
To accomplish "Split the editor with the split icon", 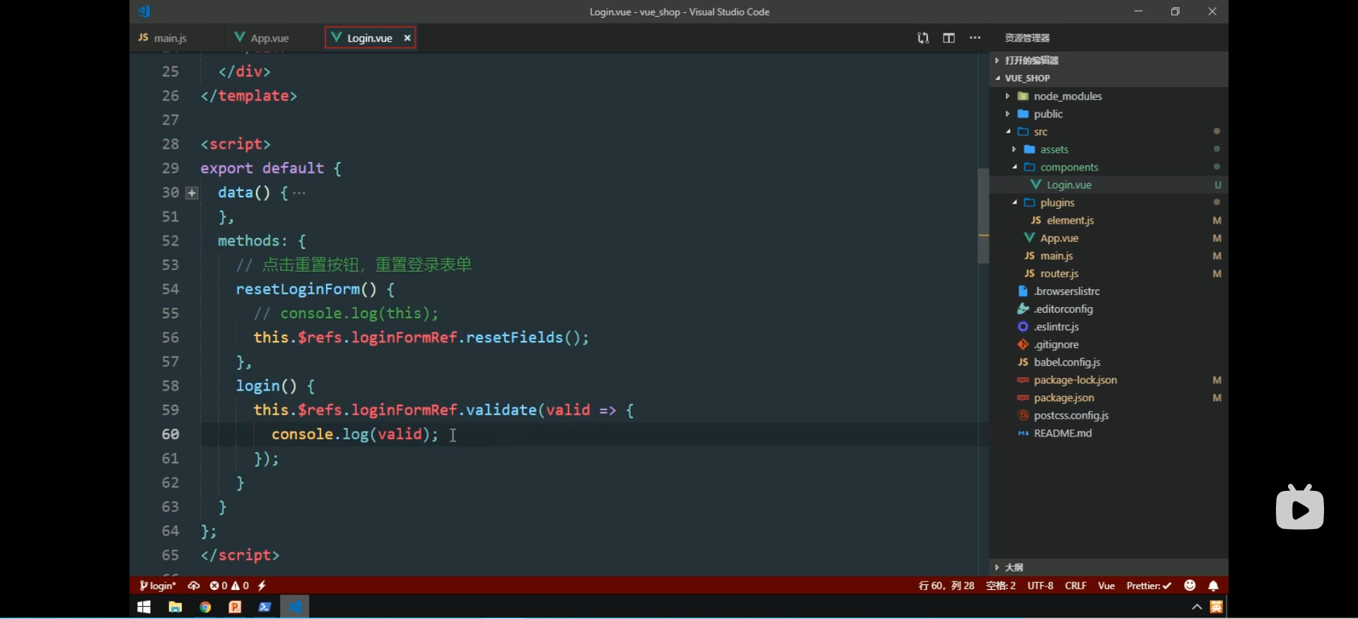I will click(948, 37).
